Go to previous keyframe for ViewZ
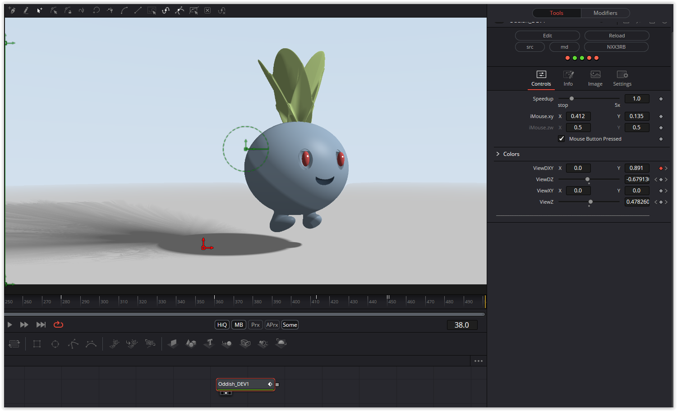 tap(656, 202)
